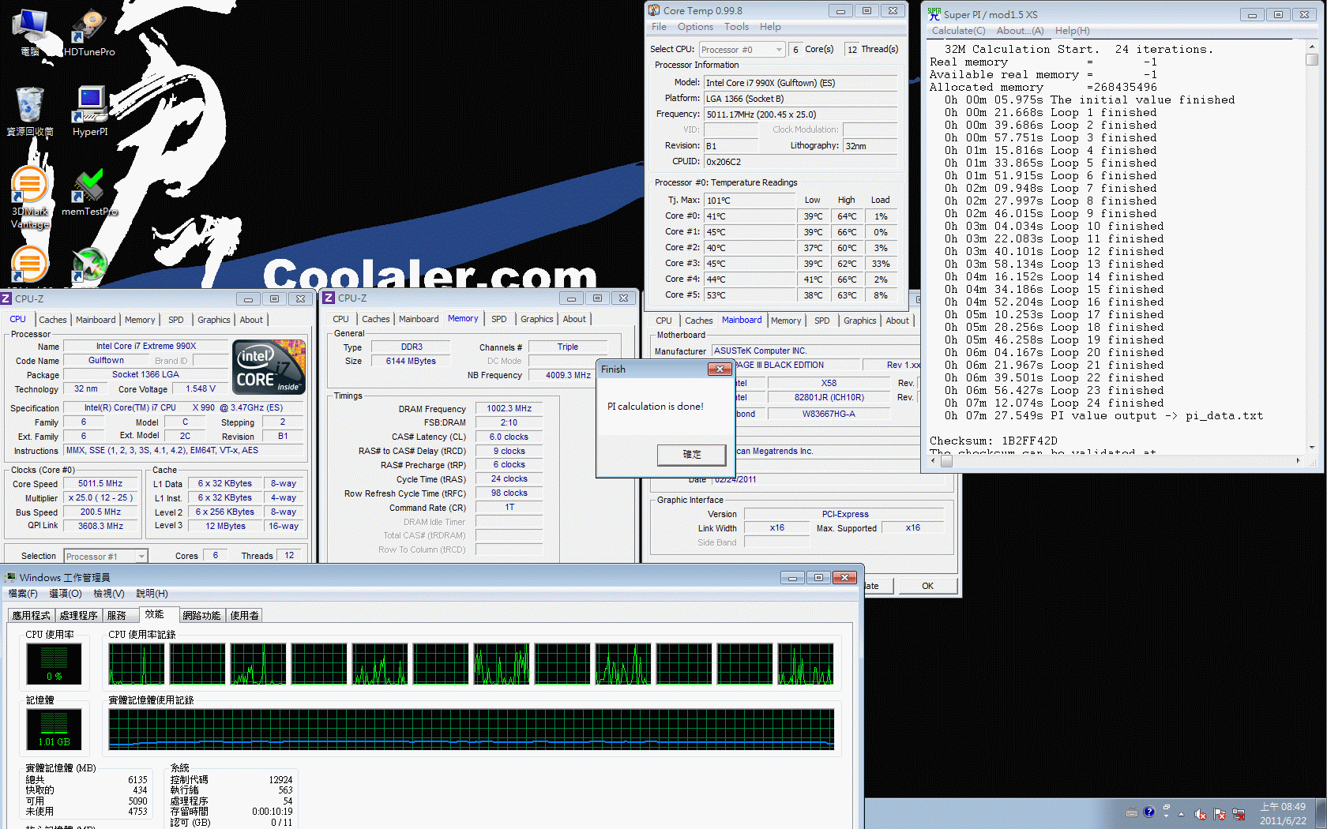This screenshot has width=1327, height=829.
Task: Select the orange shortcut icon below 3DMark Vantage
Action: [30, 265]
